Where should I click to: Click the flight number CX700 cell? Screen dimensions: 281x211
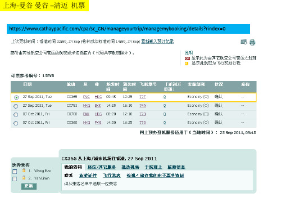pos(72,114)
